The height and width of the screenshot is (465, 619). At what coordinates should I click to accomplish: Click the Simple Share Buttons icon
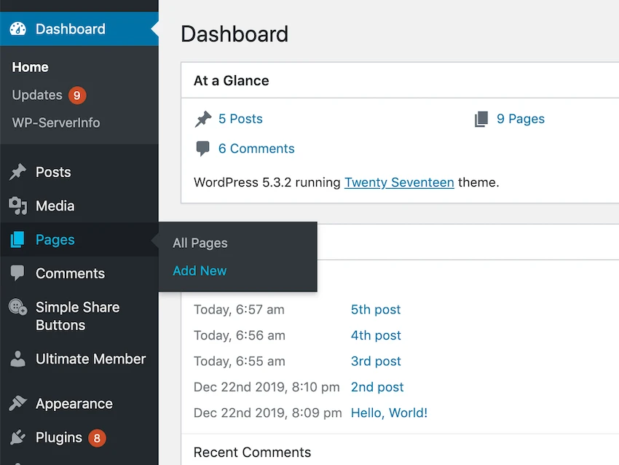pyautogui.click(x=17, y=307)
